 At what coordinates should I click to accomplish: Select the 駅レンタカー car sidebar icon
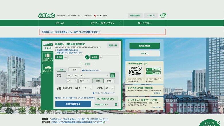coord(48,69)
